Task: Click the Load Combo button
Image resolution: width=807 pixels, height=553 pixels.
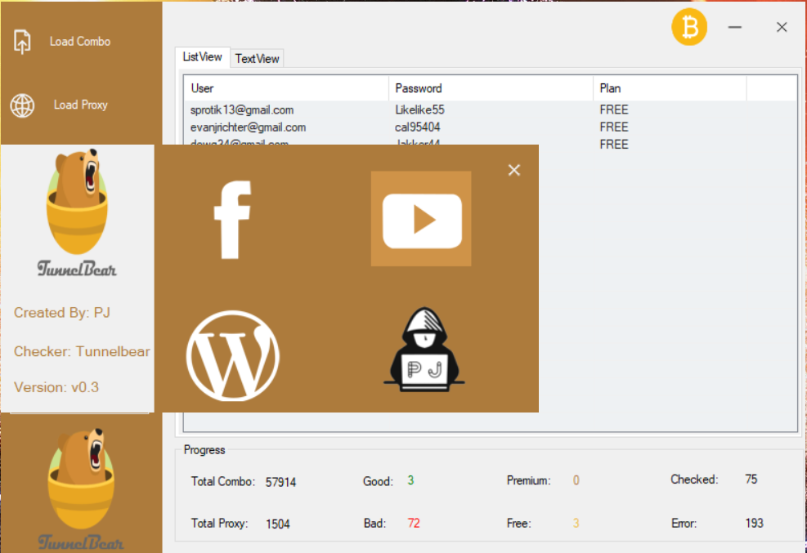Action: [63, 42]
